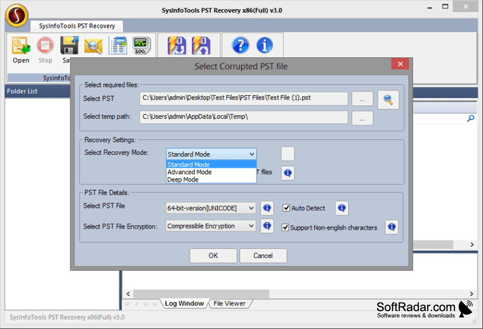Minimize the PST Recovery main window

pos(430,7)
